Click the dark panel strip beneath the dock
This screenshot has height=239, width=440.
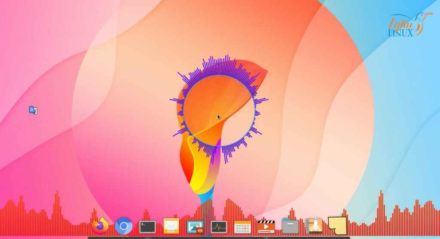(219, 237)
